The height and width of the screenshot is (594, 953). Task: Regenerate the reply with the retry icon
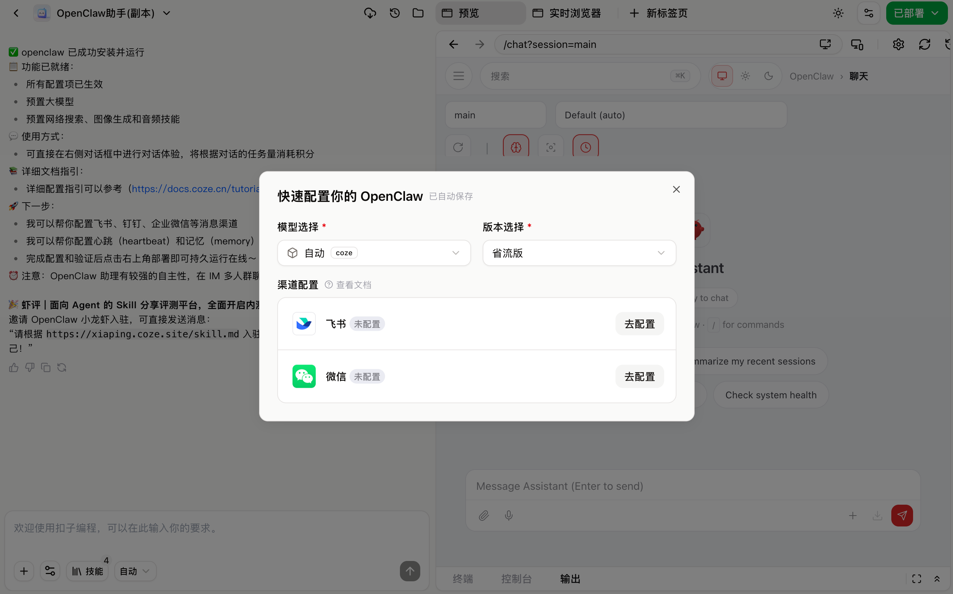pyautogui.click(x=62, y=367)
